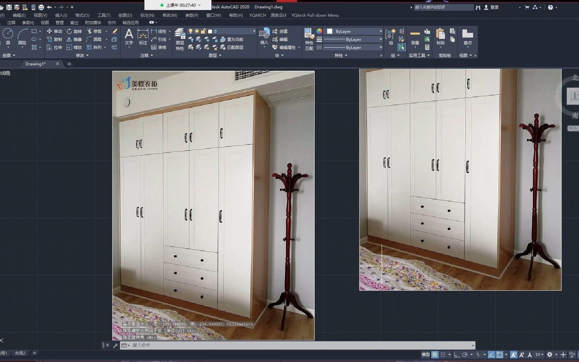
Task: Open the 绘图(D) menu
Action: (125, 15)
